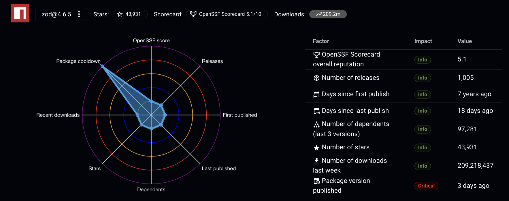
Task: Click the 'Dependents' radar axis label
Action: pyautogui.click(x=151, y=190)
